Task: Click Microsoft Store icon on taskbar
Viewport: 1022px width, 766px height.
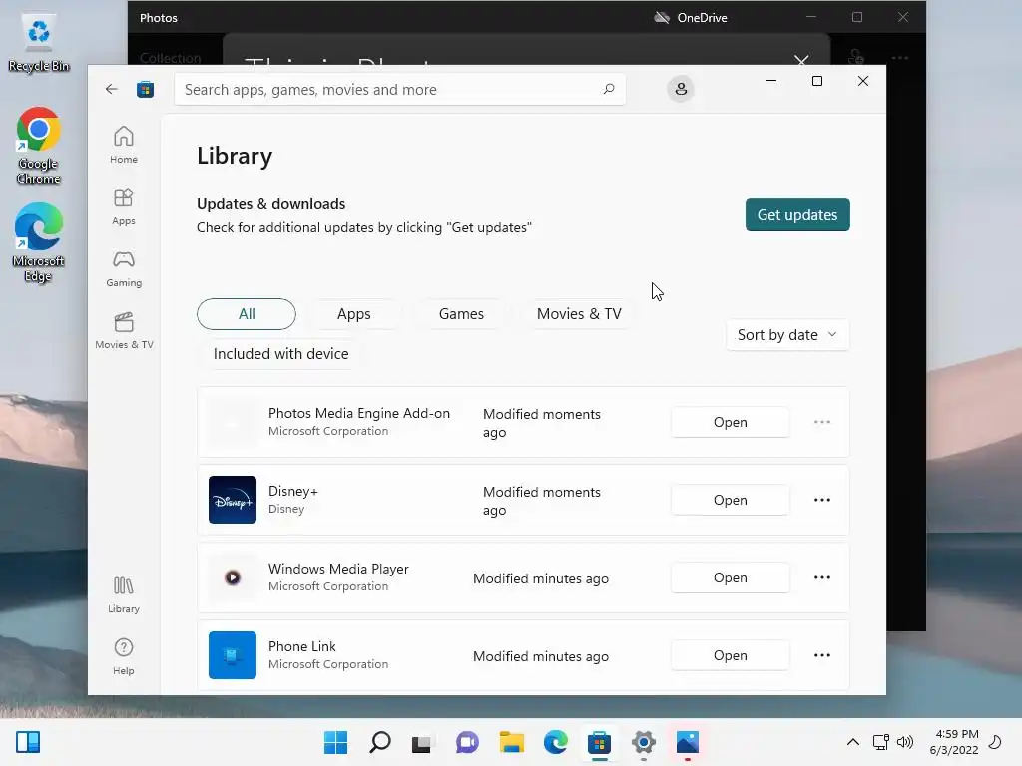Action: (x=599, y=742)
